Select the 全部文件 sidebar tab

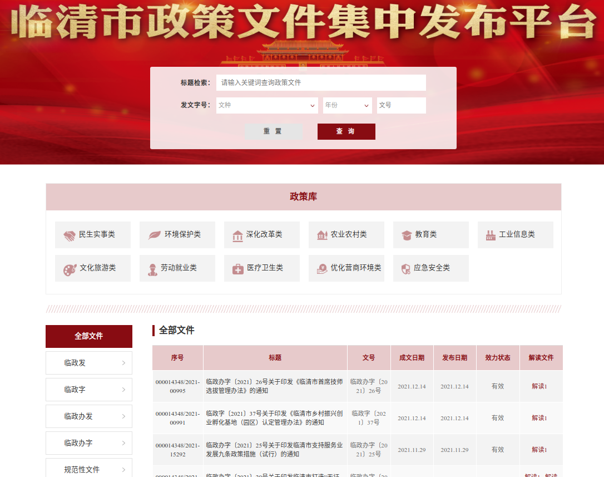(x=89, y=336)
